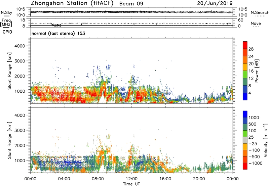Click the '08:00' time tick

coord(98,179)
